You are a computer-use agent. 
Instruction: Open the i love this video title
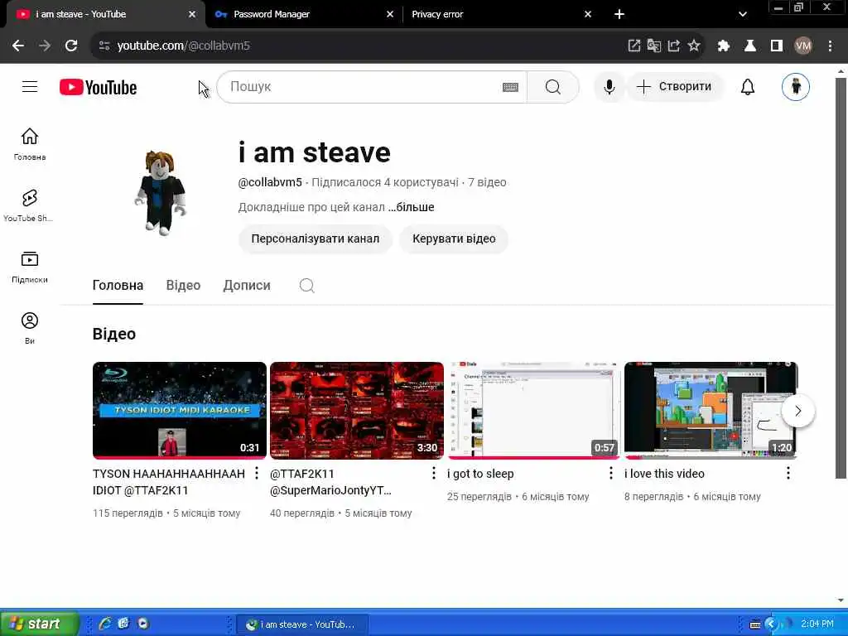click(664, 474)
